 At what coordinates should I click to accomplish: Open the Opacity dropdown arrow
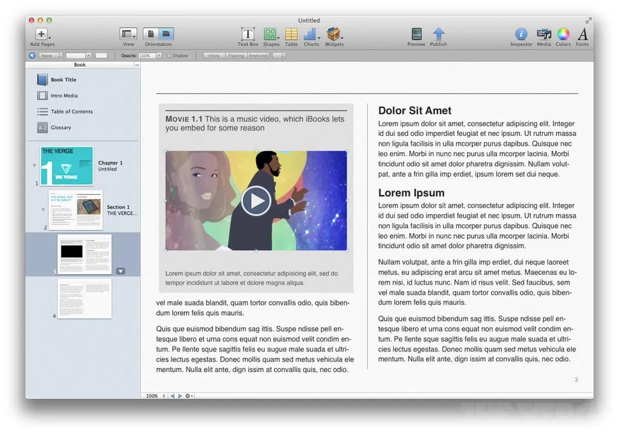(159, 56)
